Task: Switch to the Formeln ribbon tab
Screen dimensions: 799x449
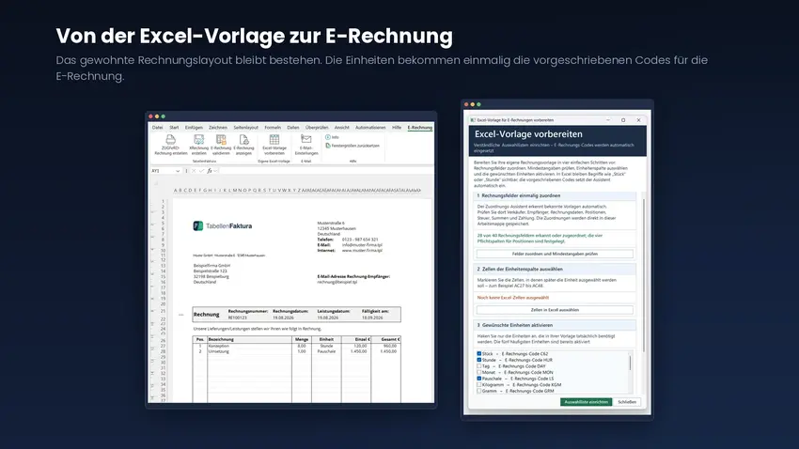Action: tap(273, 128)
